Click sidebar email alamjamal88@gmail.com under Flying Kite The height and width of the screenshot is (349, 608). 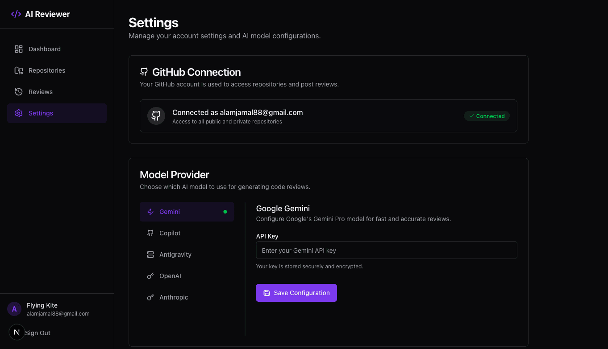pyautogui.click(x=58, y=314)
